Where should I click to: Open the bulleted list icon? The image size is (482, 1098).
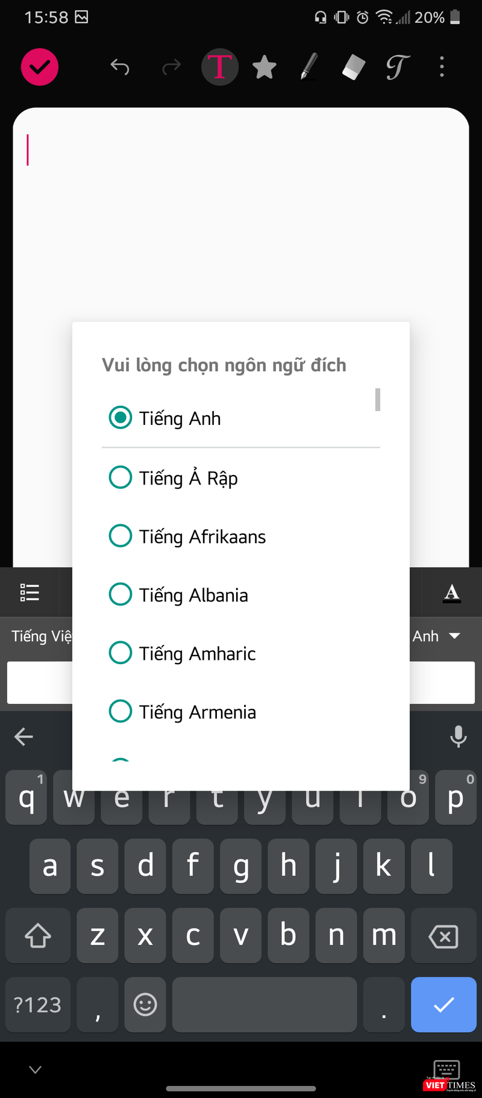click(x=29, y=592)
